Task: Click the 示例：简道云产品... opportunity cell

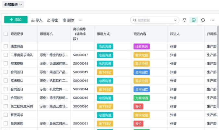Action: [x=54, y=72]
